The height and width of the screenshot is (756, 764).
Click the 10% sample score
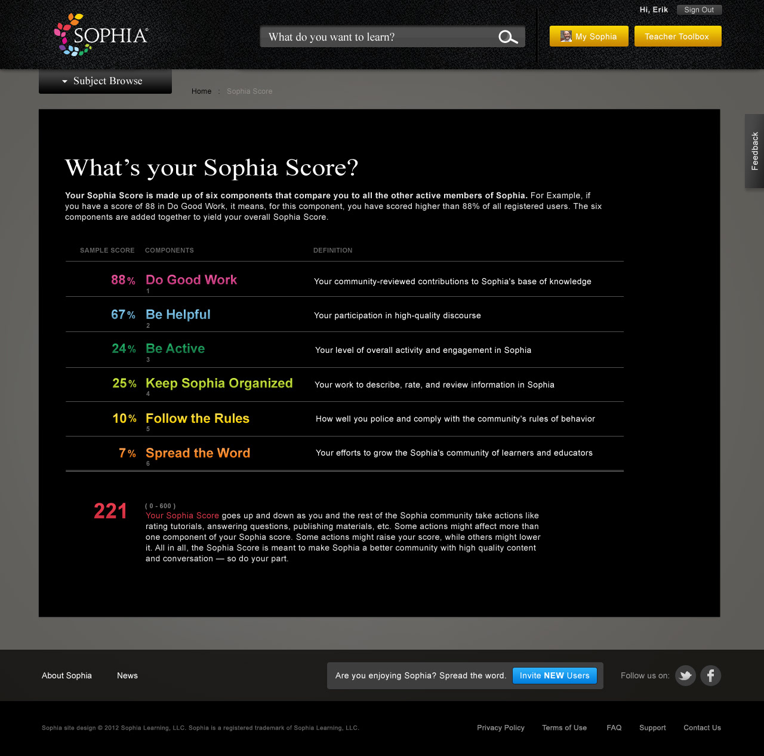[124, 419]
